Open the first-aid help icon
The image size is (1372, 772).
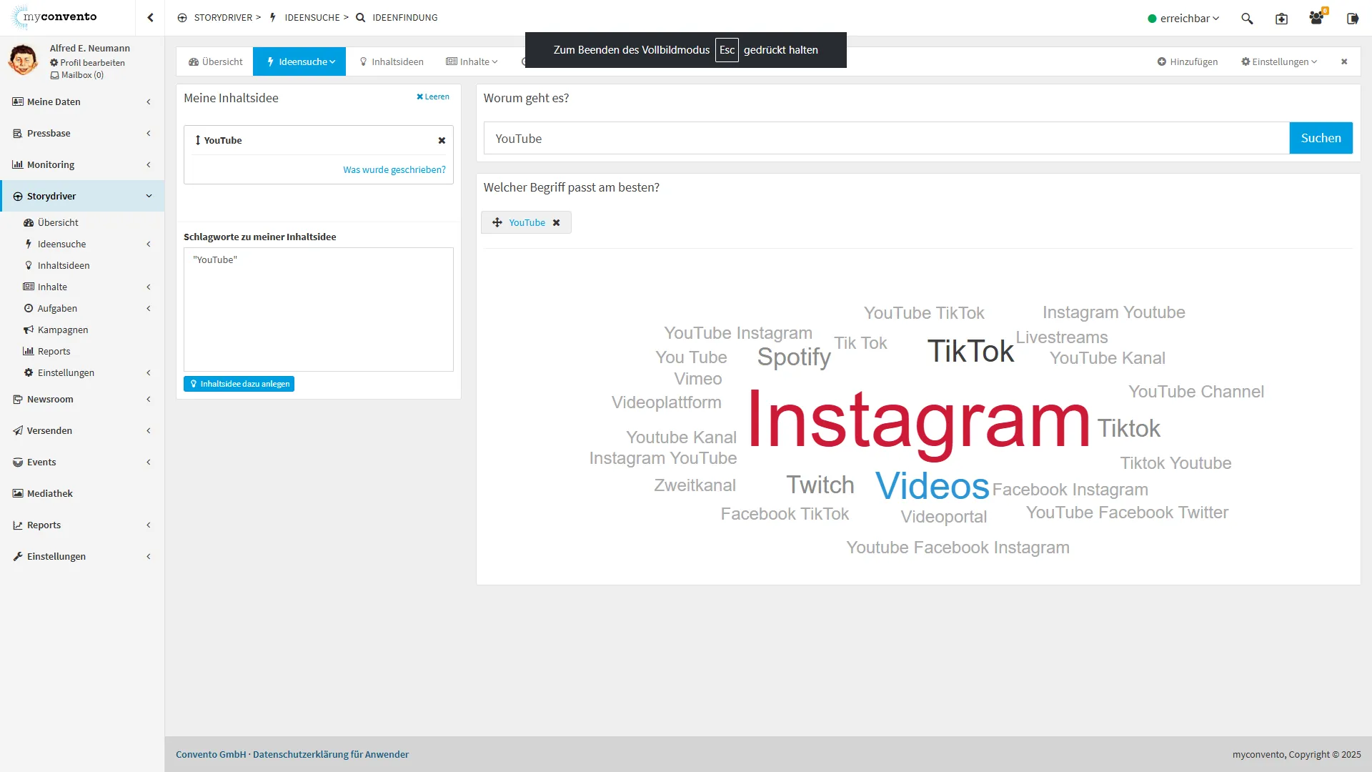pos(1281,19)
